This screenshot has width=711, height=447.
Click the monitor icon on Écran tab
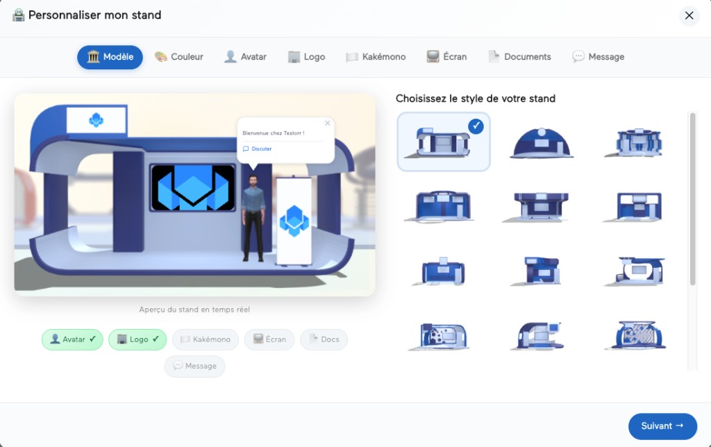(x=433, y=57)
